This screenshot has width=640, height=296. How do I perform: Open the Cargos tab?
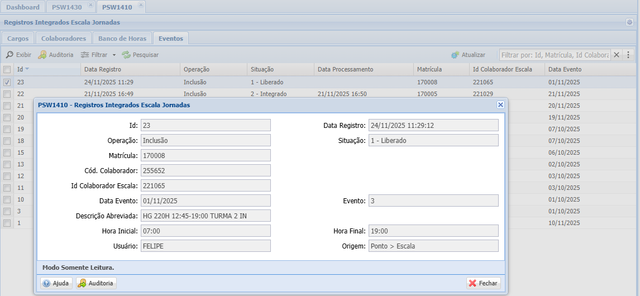tap(18, 39)
